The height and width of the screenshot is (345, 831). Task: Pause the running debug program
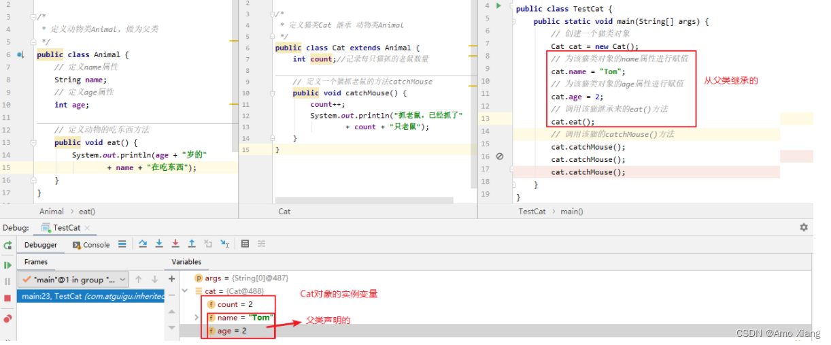(7, 281)
